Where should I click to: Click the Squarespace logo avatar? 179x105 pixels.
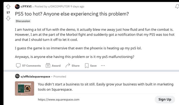click(x=17, y=76)
